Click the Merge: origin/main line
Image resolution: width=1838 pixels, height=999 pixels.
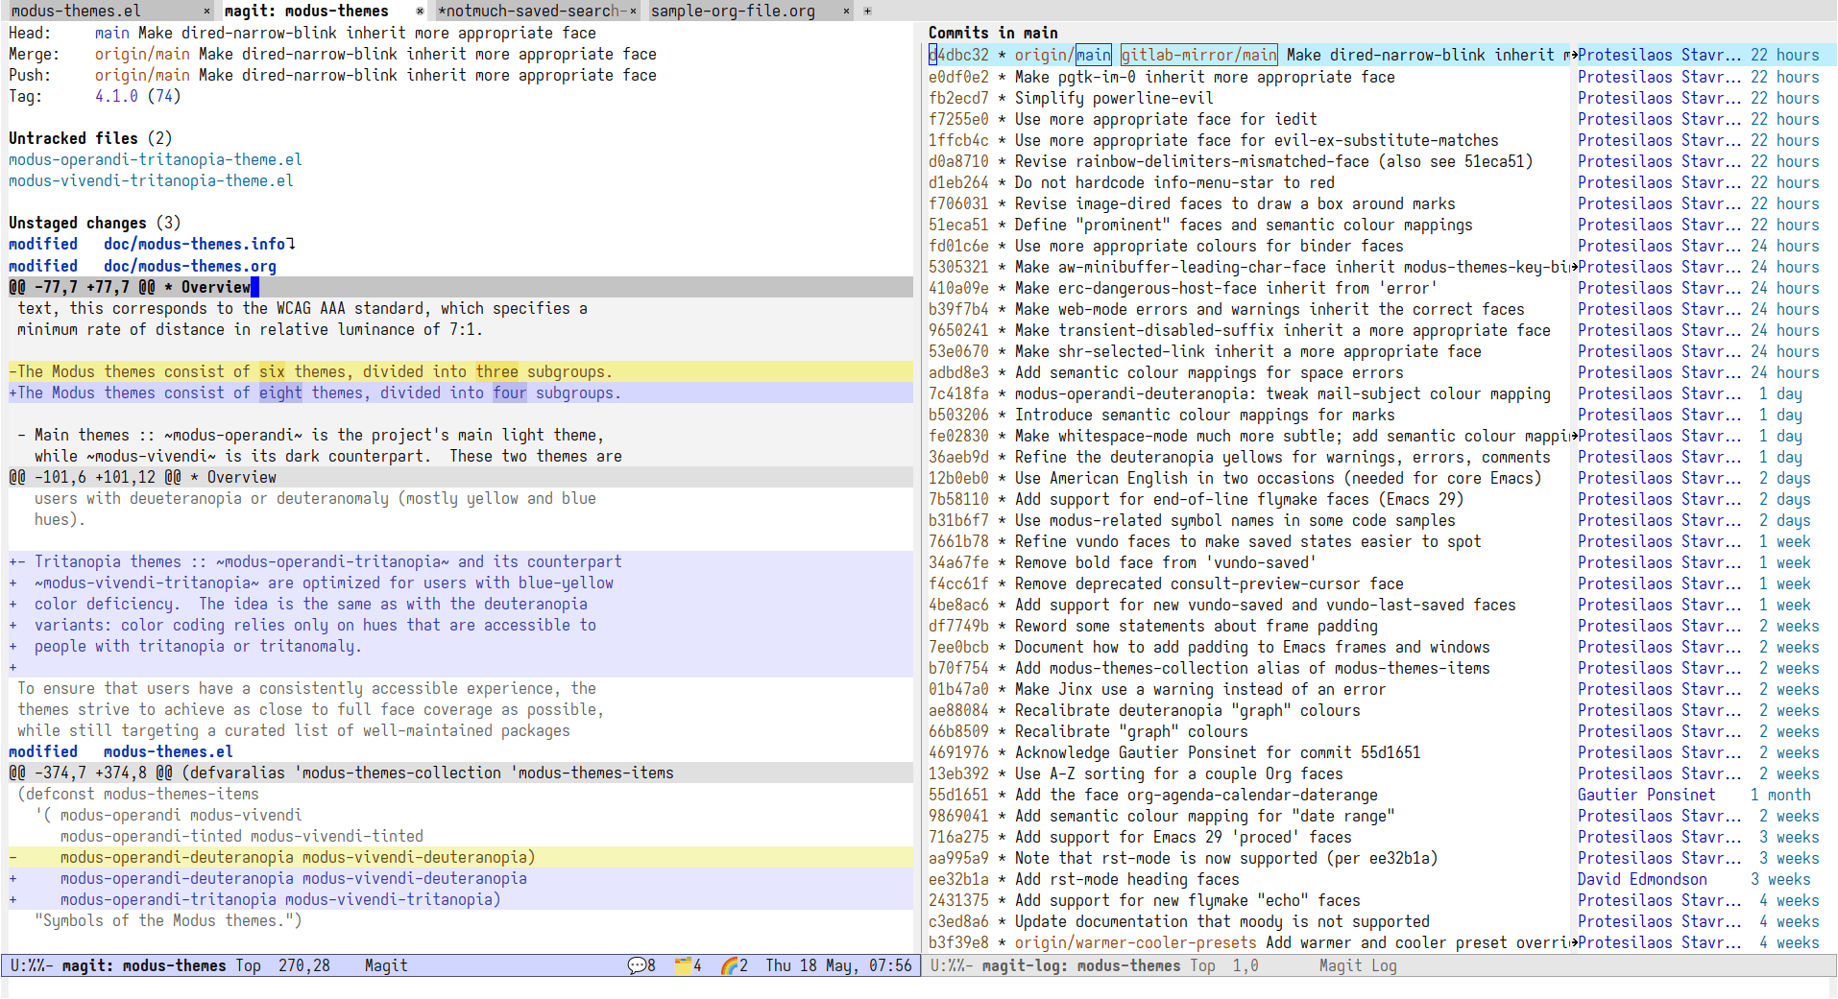(x=332, y=54)
